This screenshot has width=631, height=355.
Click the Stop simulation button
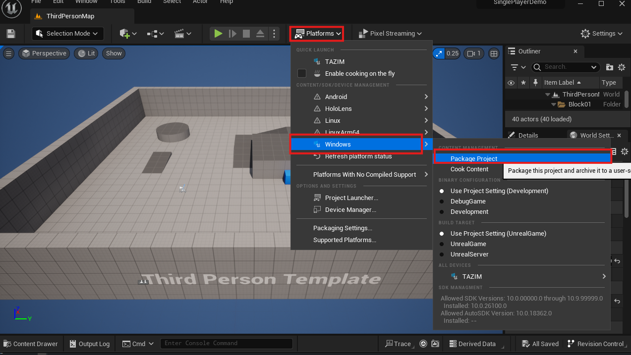point(246,34)
